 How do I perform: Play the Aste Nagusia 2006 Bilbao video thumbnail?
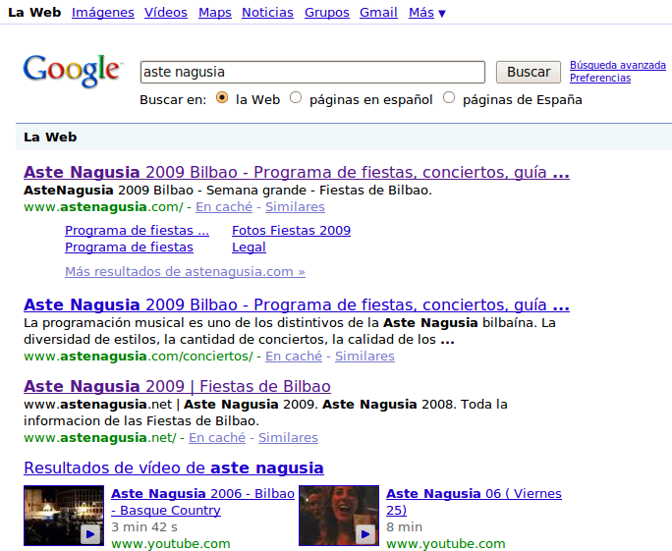pos(64,516)
